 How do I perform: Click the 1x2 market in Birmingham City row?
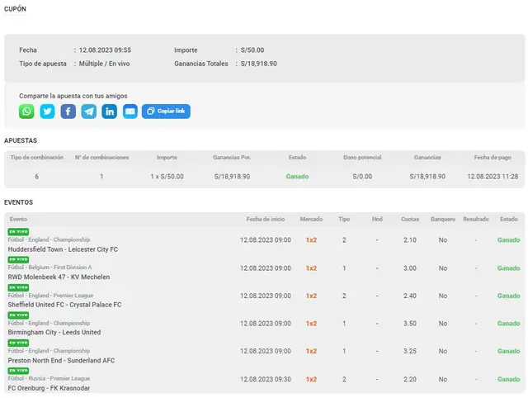pyautogui.click(x=311, y=324)
